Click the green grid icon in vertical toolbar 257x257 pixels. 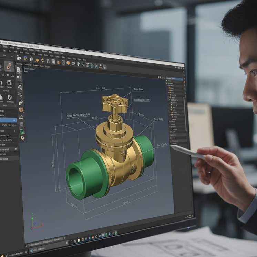[22, 131]
